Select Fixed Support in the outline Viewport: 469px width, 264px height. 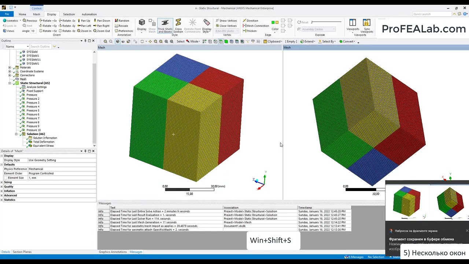(x=35, y=91)
